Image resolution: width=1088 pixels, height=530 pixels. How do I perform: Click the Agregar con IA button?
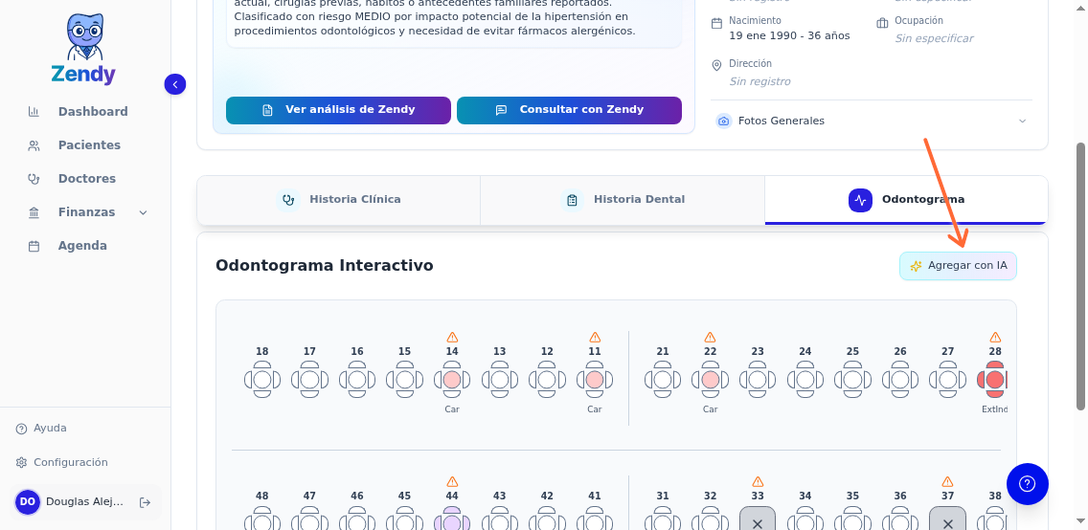[x=958, y=266]
